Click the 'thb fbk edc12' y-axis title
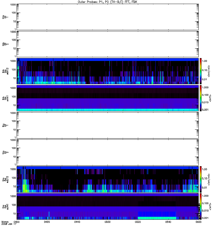 [x=5, y=71]
